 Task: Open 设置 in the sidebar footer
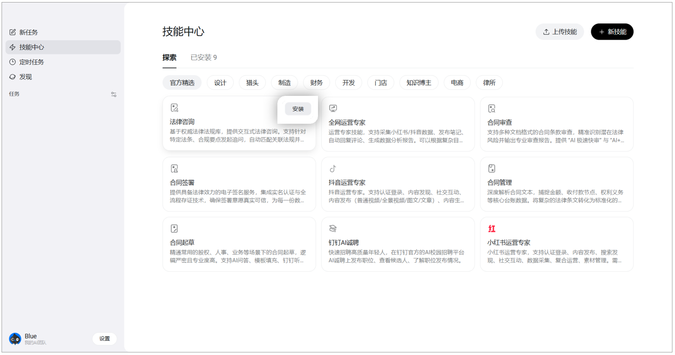[x=104, y=339]
